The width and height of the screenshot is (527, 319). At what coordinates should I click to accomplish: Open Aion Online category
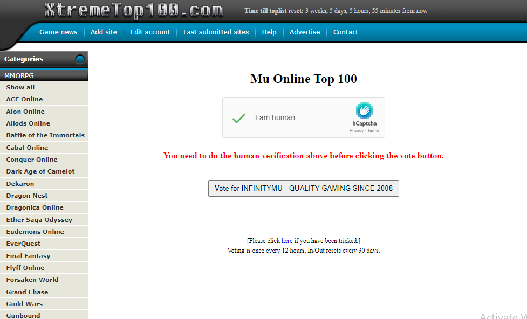[44, 112]
